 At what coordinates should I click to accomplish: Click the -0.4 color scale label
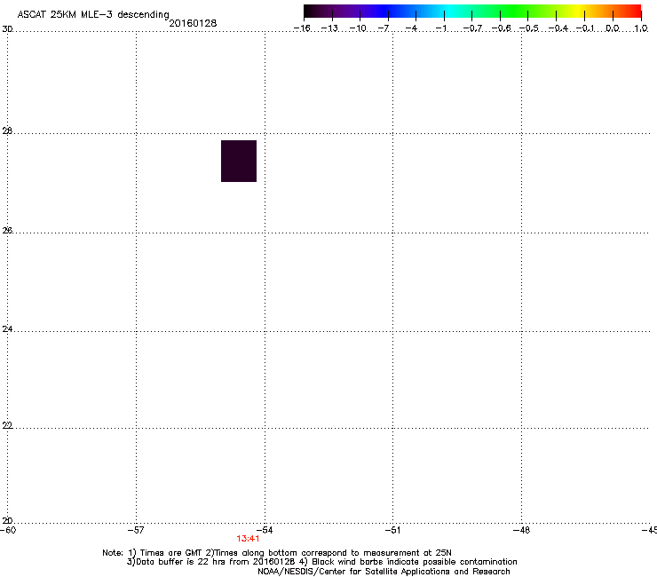coord(558,28)
